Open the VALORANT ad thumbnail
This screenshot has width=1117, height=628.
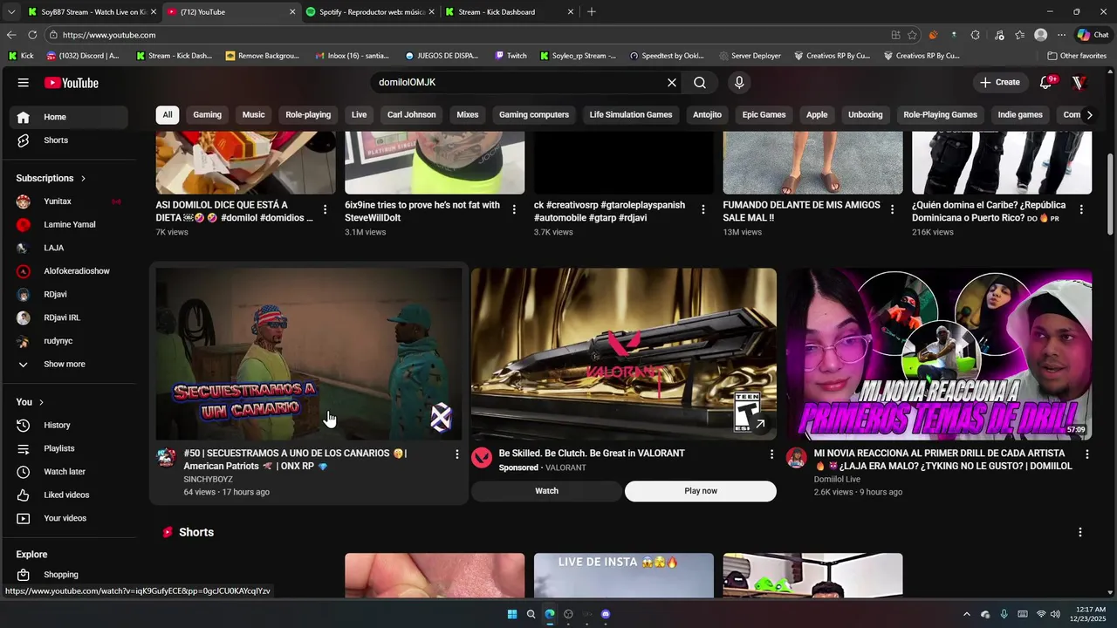click(624, 354)
